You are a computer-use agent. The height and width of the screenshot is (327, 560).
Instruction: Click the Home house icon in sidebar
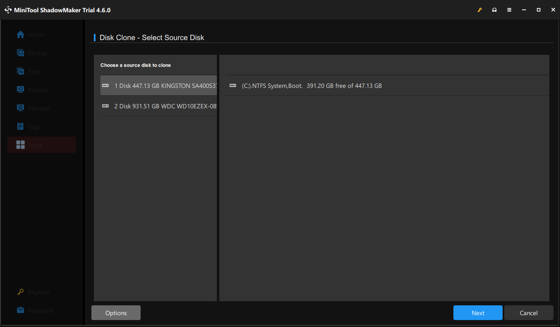20,35
